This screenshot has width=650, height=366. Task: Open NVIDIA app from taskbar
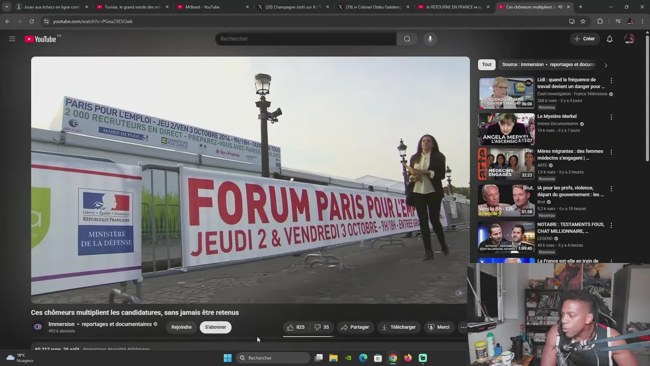348,358
